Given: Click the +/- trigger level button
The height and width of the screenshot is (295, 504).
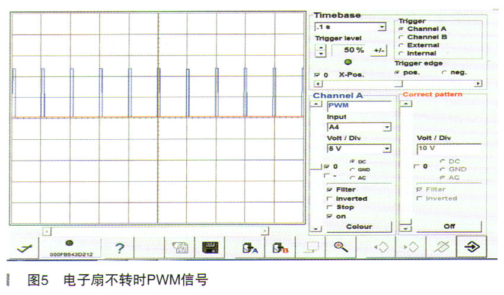Looking at the screenshot, I should pos(379,50).
